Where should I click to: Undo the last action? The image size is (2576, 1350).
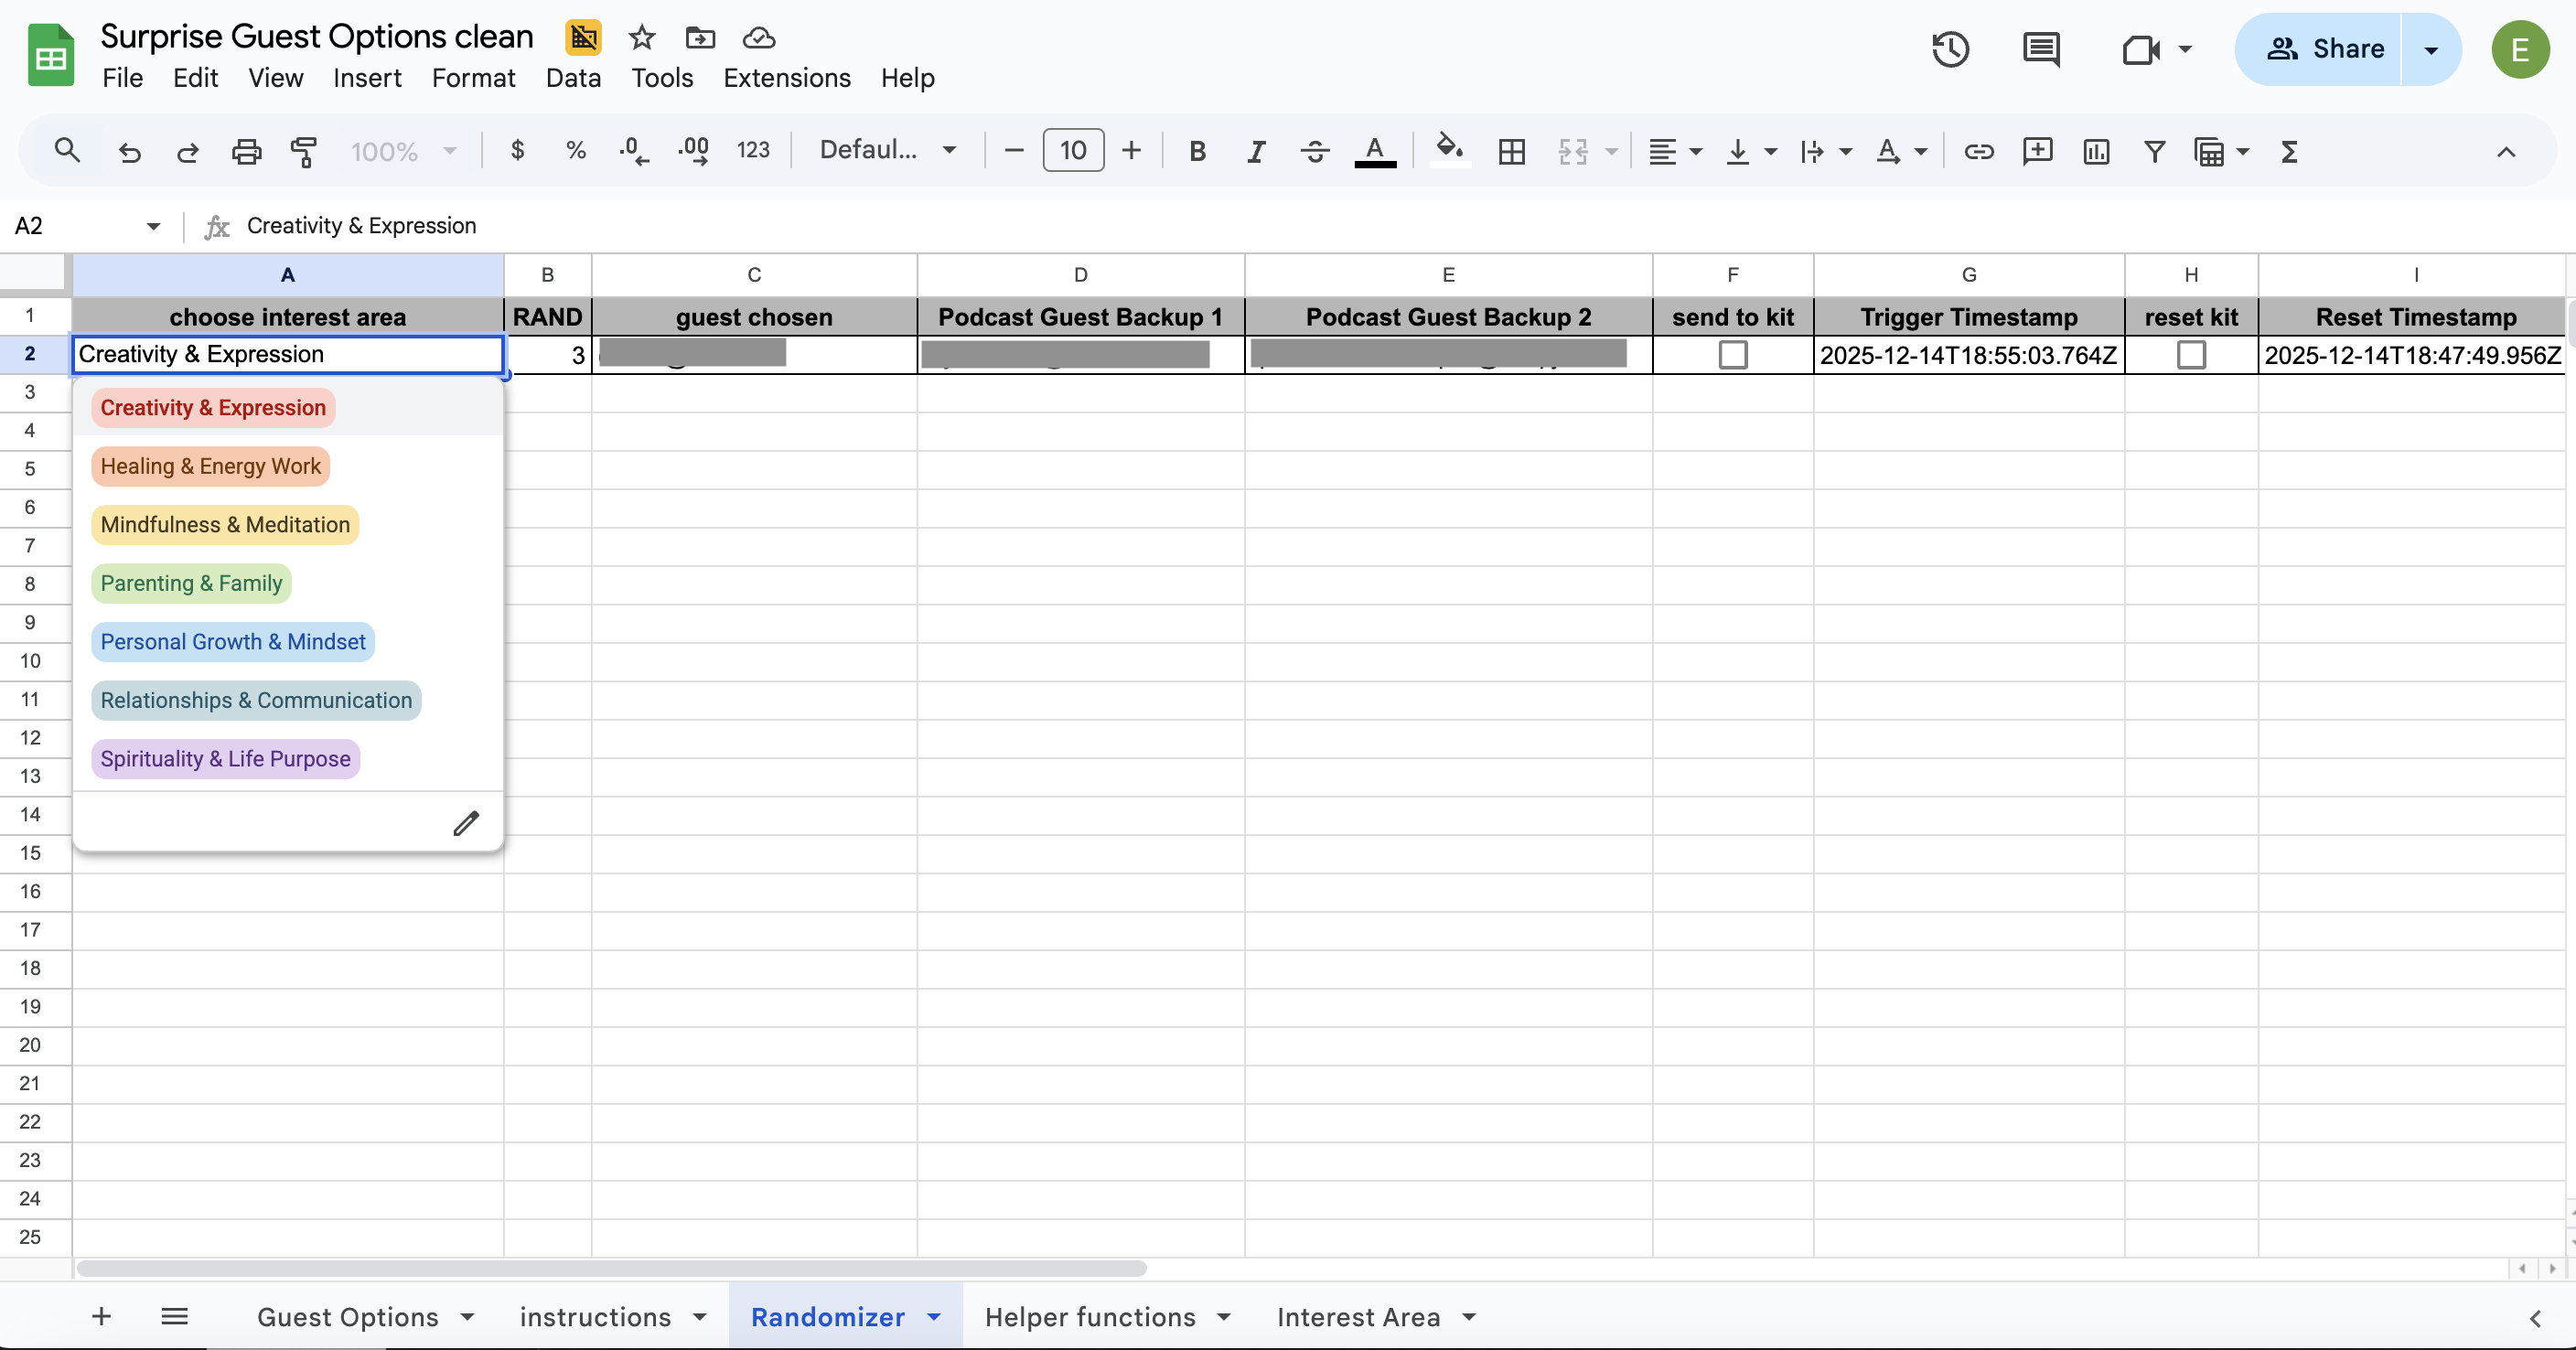pyautogui.click(x=129, y=151)
